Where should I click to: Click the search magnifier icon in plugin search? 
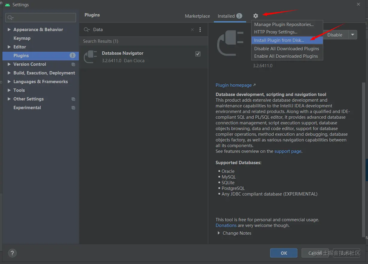coord(87,30)
